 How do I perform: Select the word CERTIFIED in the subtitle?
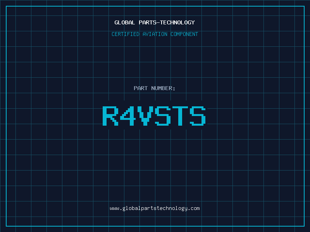click(x=125, y=34)
